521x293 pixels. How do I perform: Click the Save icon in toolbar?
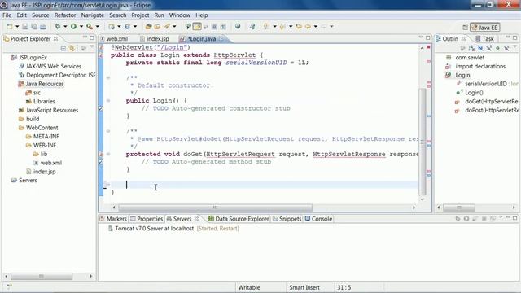point(25,27)
